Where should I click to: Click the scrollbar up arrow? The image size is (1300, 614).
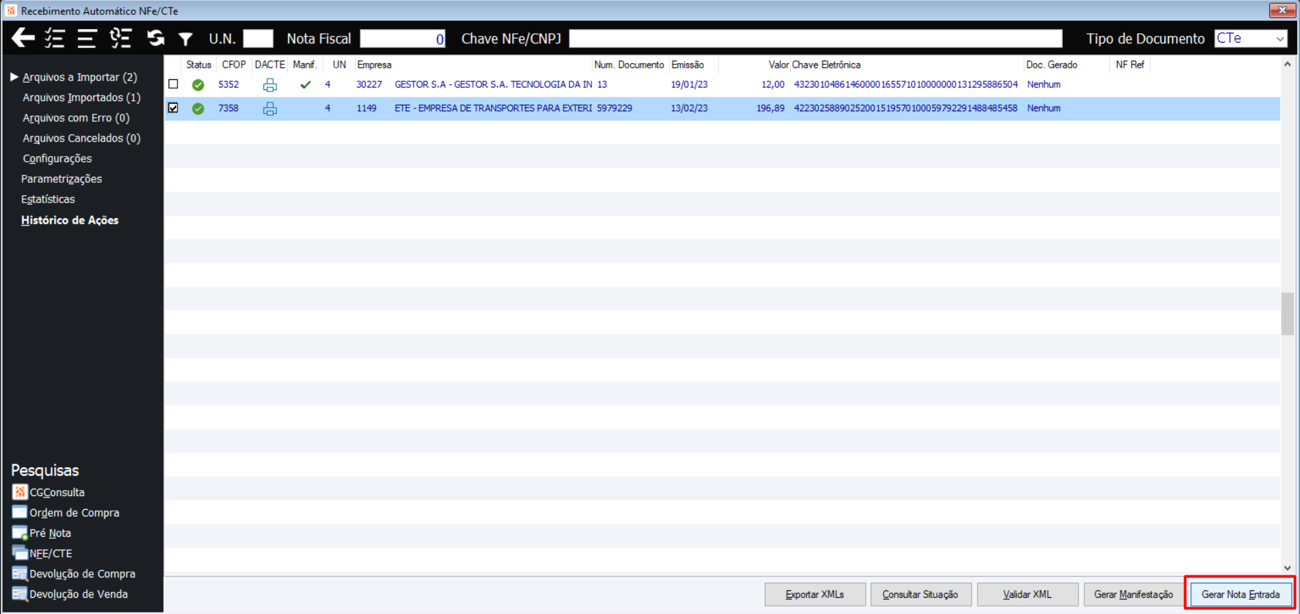coord(1287,64)
